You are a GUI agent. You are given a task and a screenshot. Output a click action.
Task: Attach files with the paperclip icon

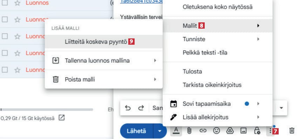189,131
